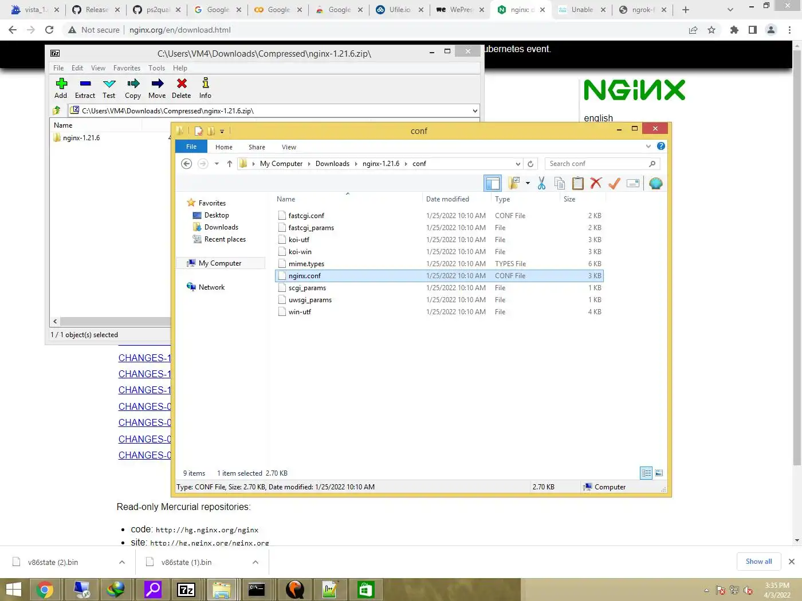
Task: Sort by Date modified column header
Action: tap(447, 199)
